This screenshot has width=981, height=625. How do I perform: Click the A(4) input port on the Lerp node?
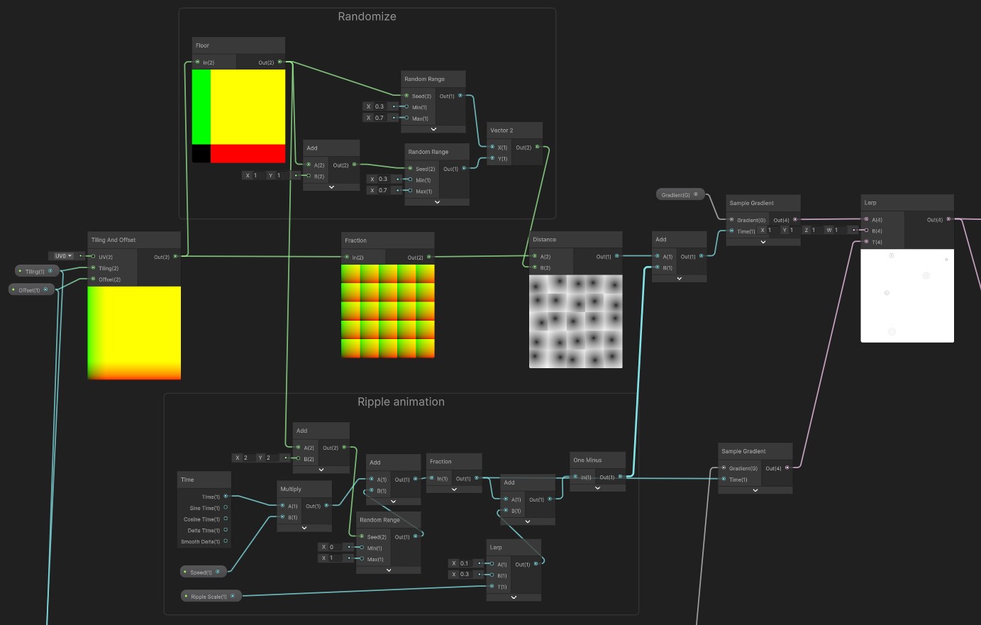(866, 220)
